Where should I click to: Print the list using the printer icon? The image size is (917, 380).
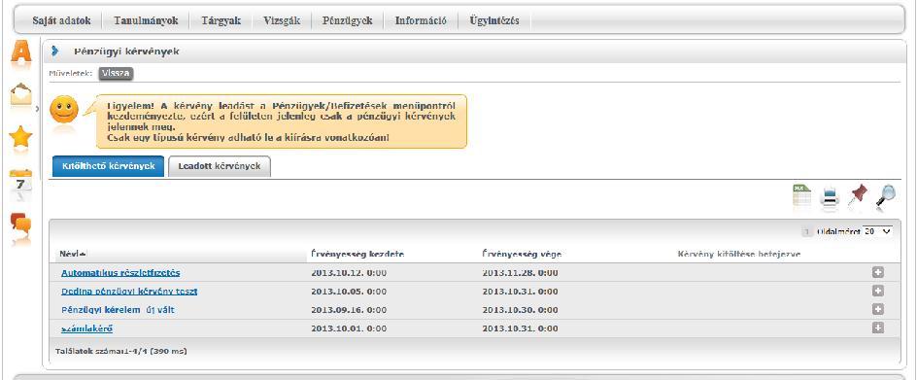[830, 196]
